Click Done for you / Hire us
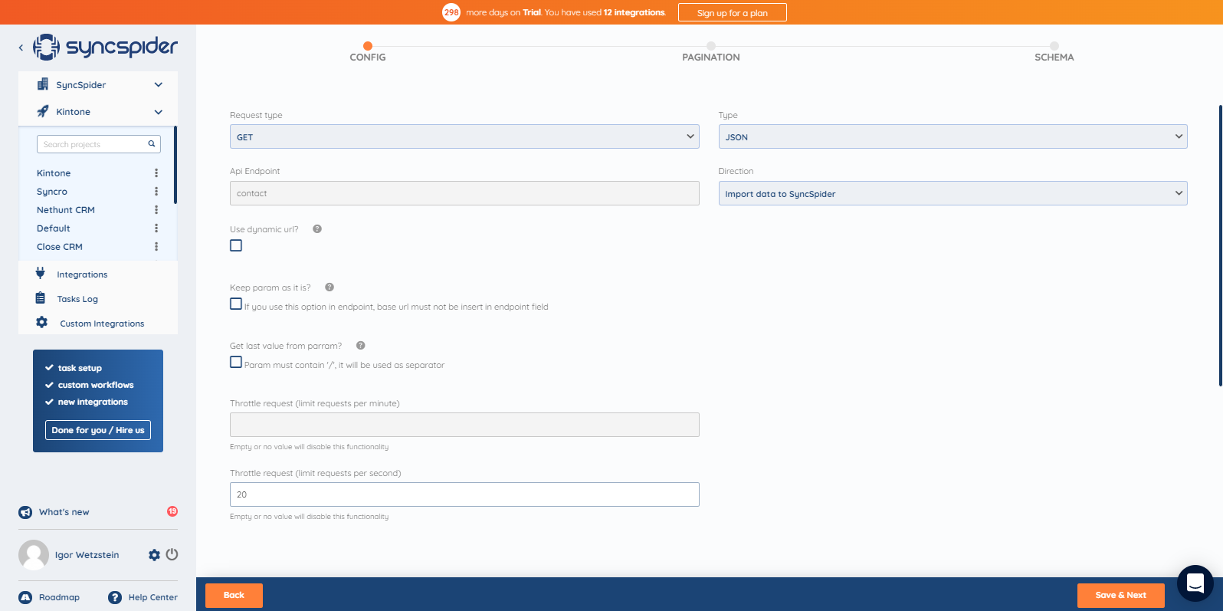This screenshot has width=1223, height=611. click(x=98, y=430)
